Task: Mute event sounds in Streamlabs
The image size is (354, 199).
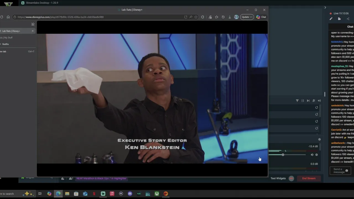Action: (x=319, y=101)
